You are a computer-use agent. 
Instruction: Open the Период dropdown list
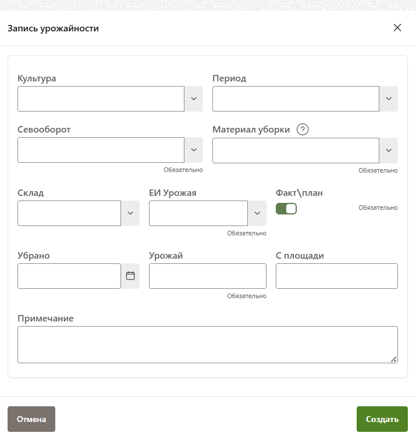(389, 99)
